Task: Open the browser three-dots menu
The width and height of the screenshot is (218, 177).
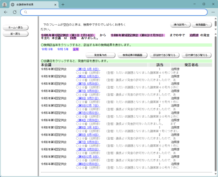Action: [x=213, y=12]
